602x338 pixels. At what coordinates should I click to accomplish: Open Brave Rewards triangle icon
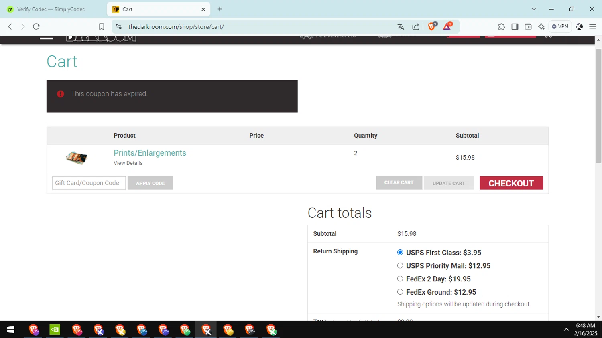tap(447, 26)
